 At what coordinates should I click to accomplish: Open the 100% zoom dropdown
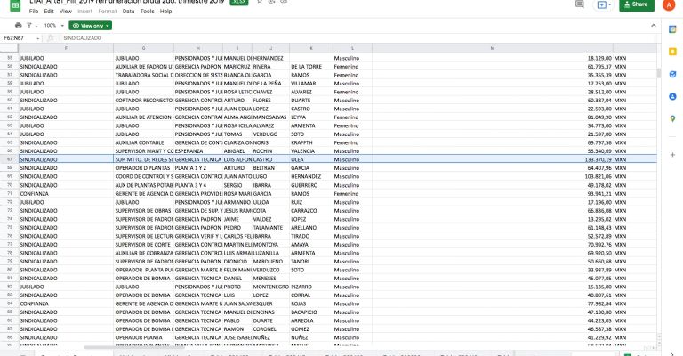click(x=52, y=25)
